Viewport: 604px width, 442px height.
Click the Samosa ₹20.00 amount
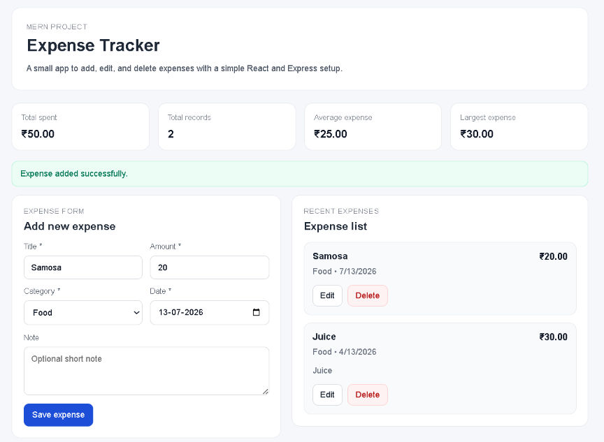click(x=553, y=256)
